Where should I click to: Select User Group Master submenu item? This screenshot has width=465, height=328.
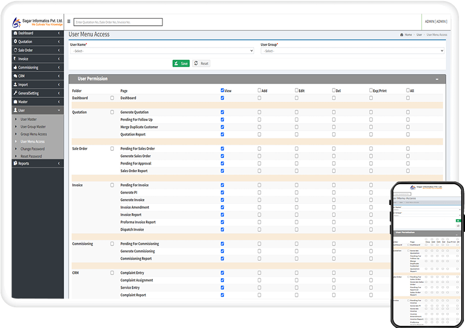(33, 126)
